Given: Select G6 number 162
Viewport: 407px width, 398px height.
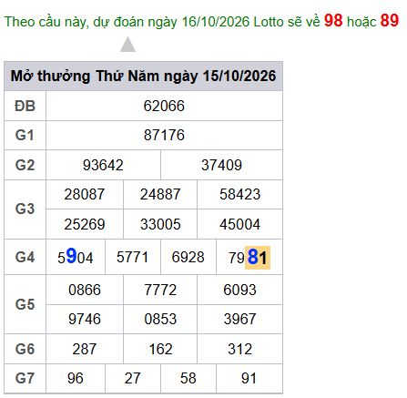Looking at the screenshot, I should pyautogui.click(x=160, y=349).
